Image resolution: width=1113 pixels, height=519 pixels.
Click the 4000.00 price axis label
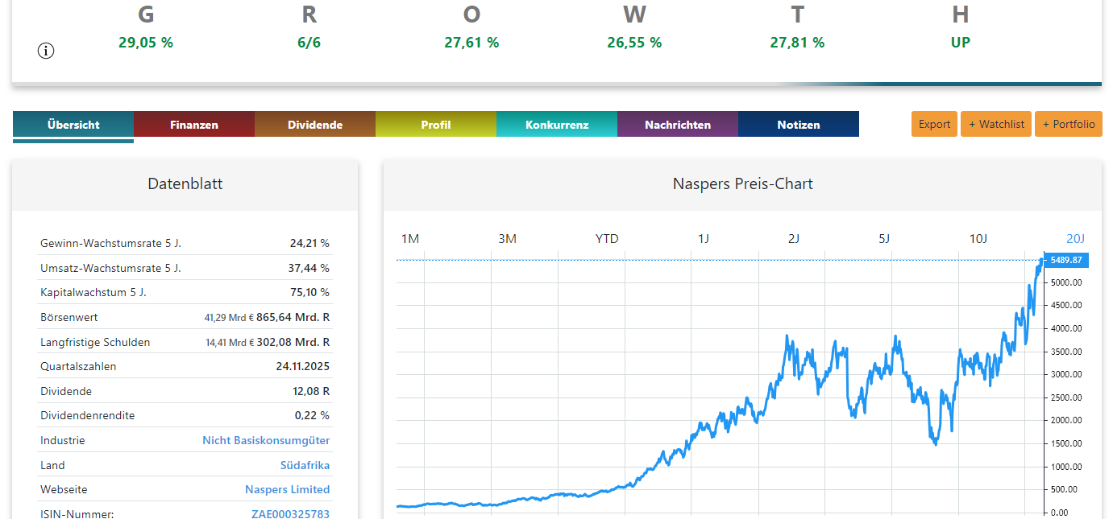coord(1067,328)
